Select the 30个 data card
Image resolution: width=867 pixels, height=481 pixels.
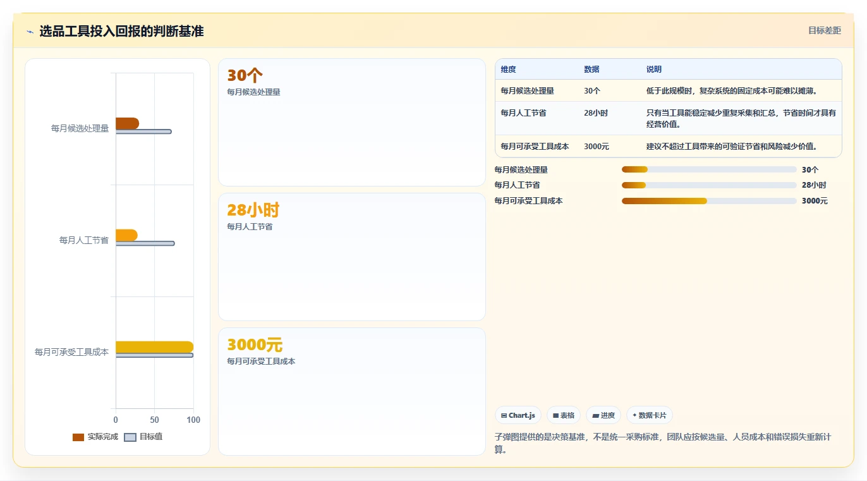click(x=352, y=123)
